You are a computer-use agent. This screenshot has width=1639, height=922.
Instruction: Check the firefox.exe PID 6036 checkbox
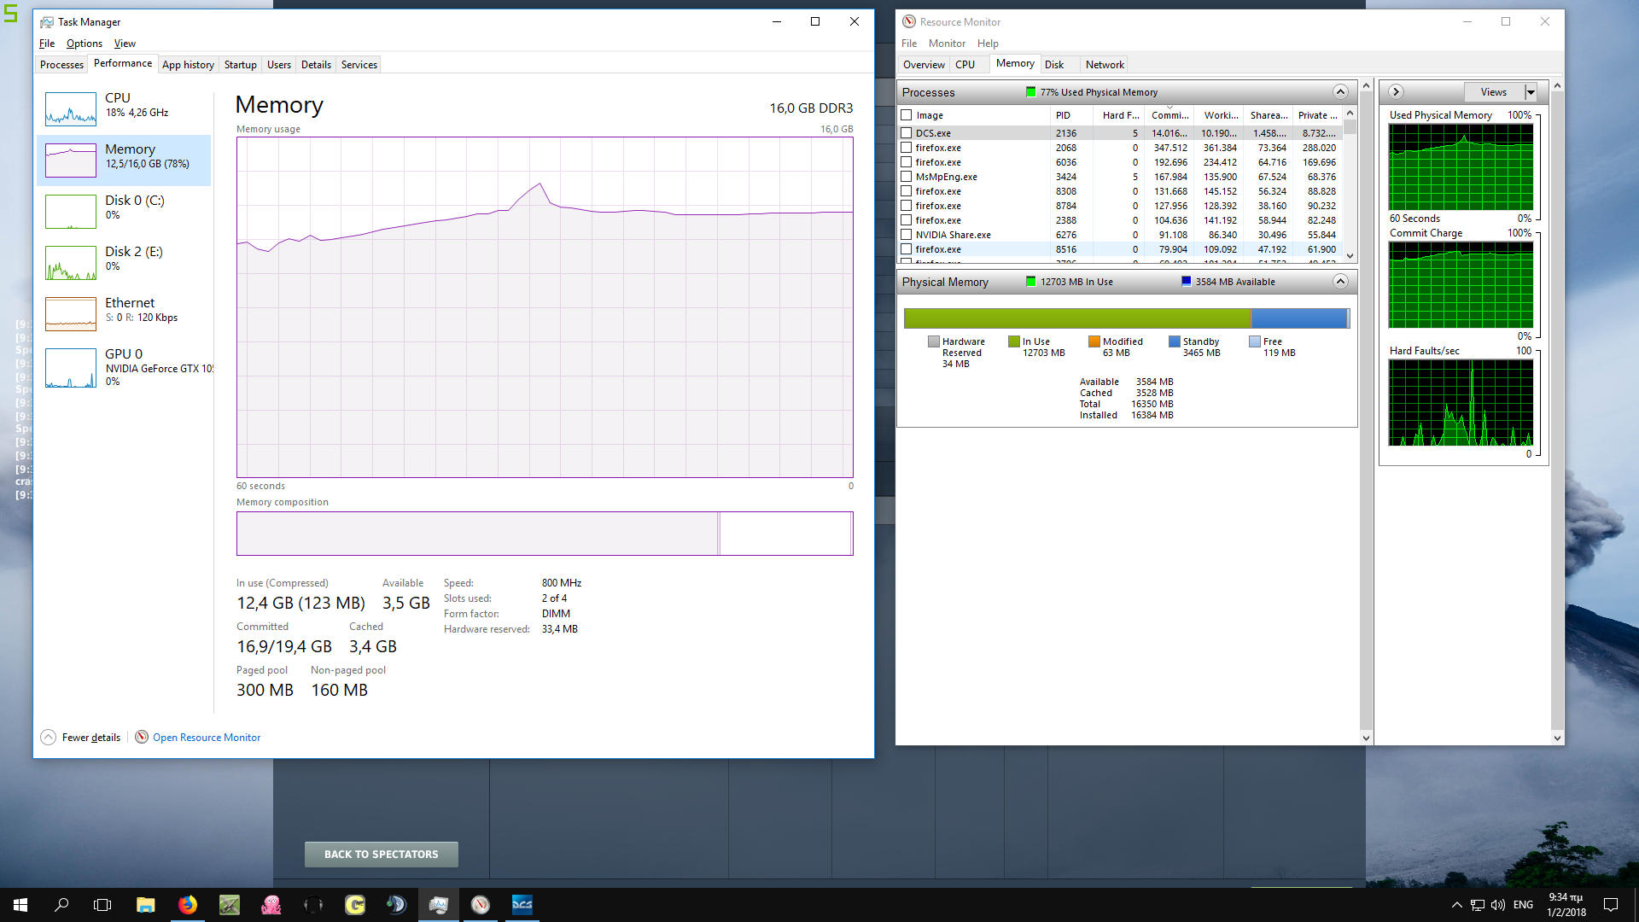coord(907,162)
